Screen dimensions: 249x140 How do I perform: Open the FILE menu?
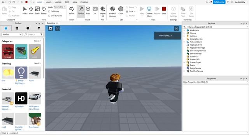(4, 2)
